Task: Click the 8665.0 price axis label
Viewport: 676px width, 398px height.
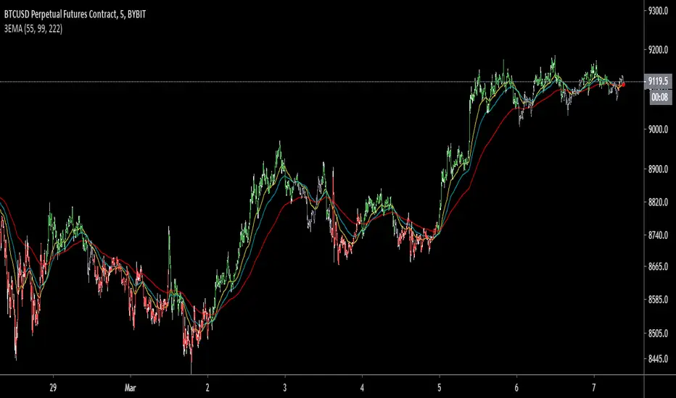Action: click(659, 266)
